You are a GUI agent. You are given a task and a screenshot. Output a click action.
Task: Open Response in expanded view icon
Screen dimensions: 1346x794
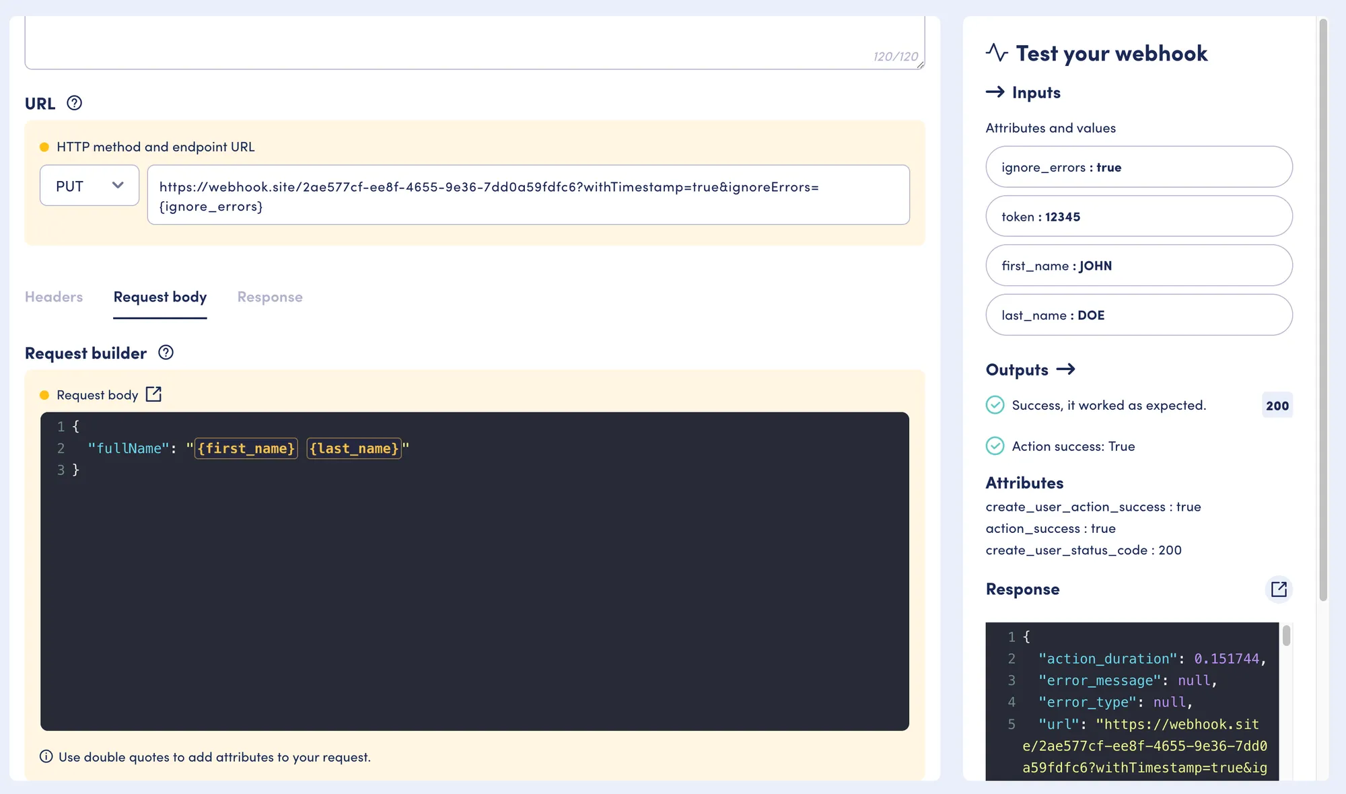click(x=1279, y=589)
